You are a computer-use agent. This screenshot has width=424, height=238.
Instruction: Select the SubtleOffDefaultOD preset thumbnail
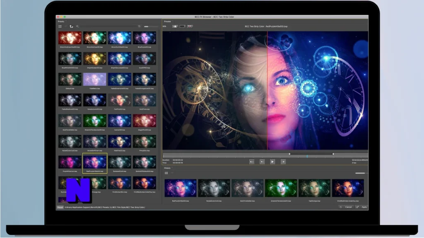tap(145, 162)
